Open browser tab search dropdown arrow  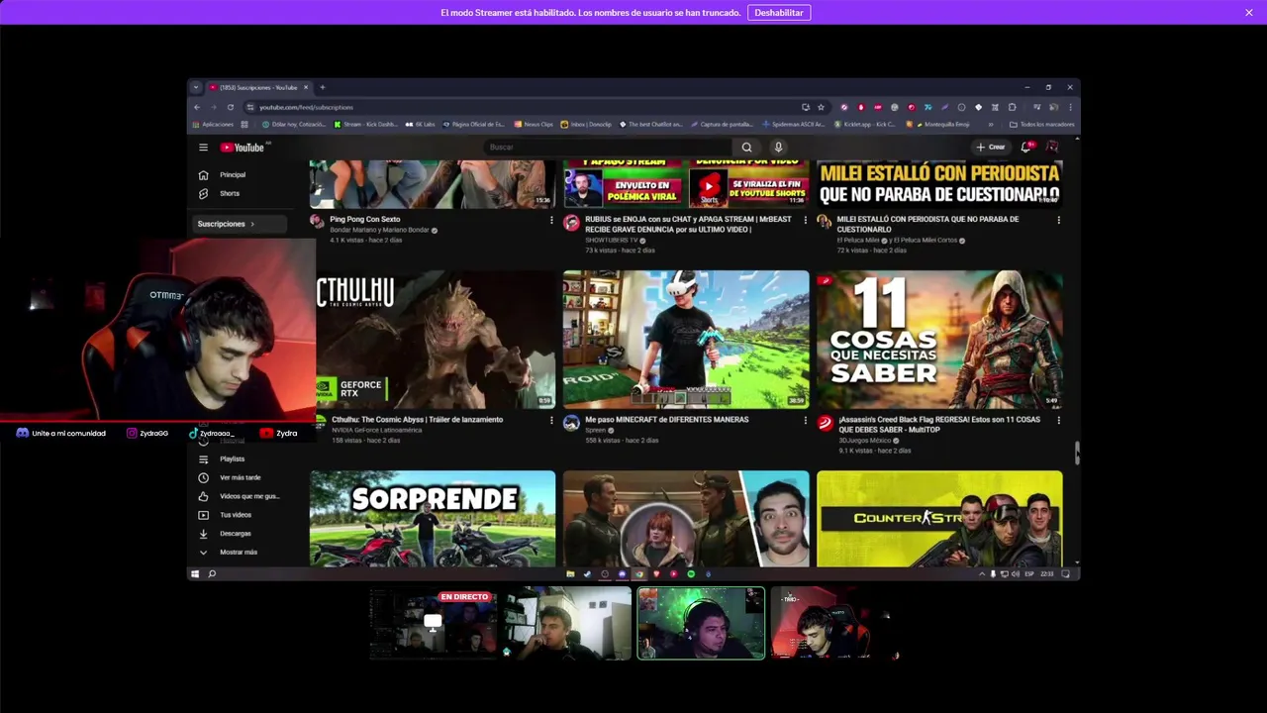click(195, 87)
